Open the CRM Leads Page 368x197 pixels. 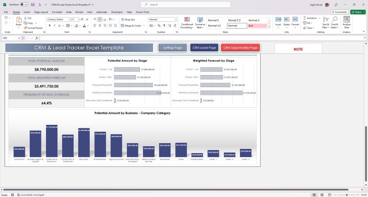coord(204,48)
